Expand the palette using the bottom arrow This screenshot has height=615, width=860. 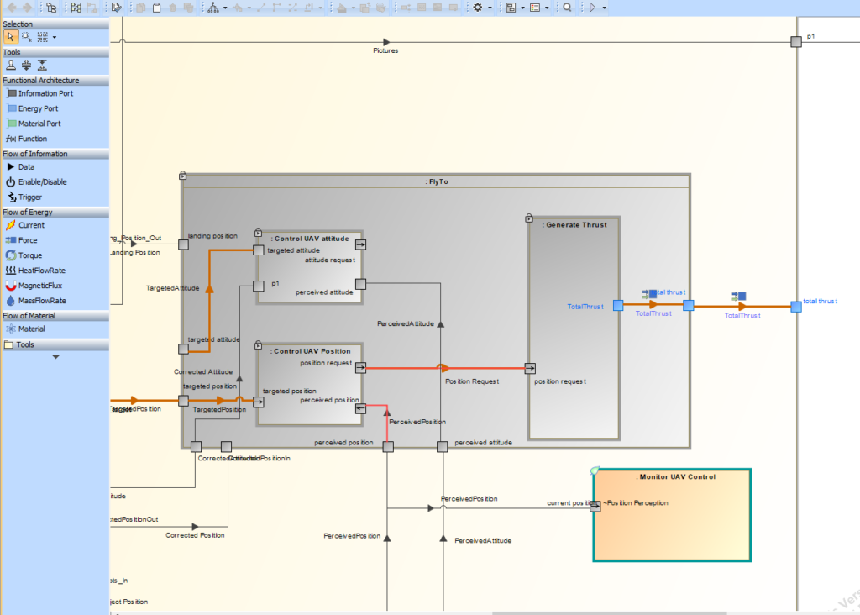coord(55,355)
